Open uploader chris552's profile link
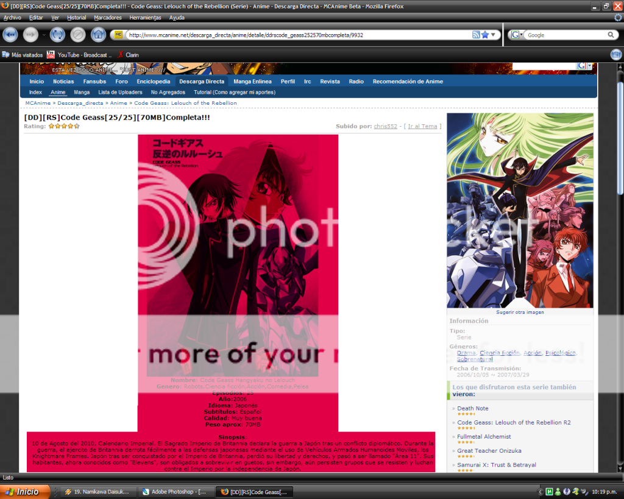Viewport: 624px width, 499px height. pos(385,126)
